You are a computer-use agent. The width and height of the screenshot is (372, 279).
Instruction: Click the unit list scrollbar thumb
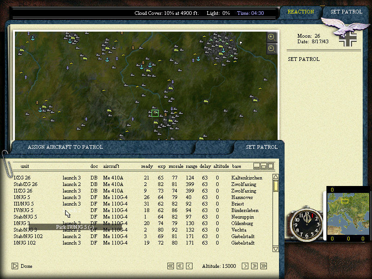coord(275,186)
